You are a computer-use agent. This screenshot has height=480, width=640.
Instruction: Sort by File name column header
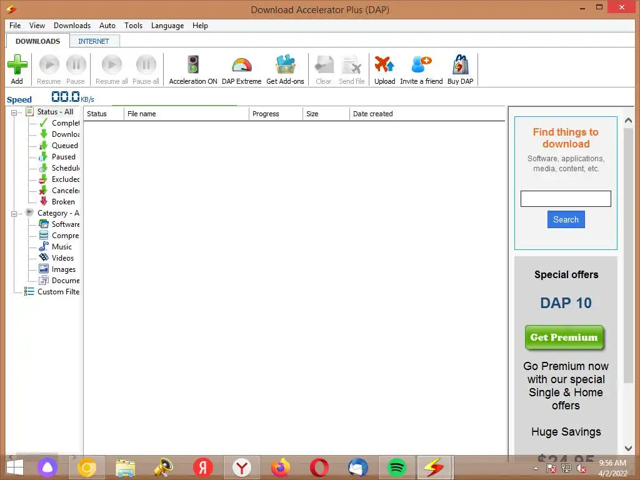(186, 114)
